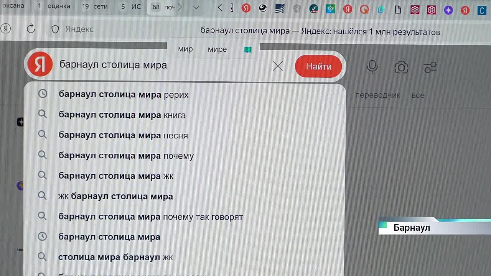Reload the page with refresh icon

(x=31, y=29)
